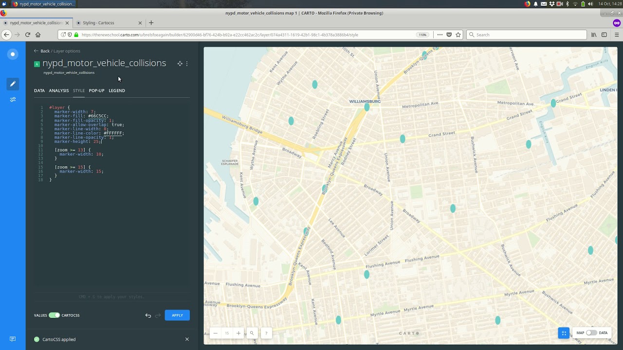Bookmark this page with star icon
This screenshot has height=350, width=623.
click(458, 35)
